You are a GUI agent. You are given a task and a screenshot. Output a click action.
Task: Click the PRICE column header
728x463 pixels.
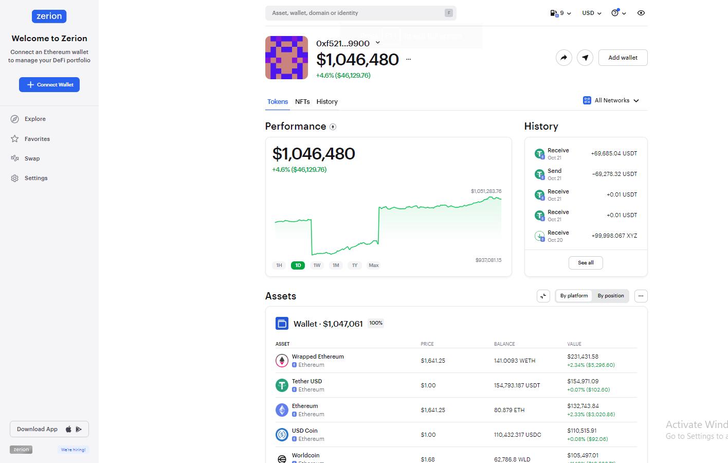427,344
